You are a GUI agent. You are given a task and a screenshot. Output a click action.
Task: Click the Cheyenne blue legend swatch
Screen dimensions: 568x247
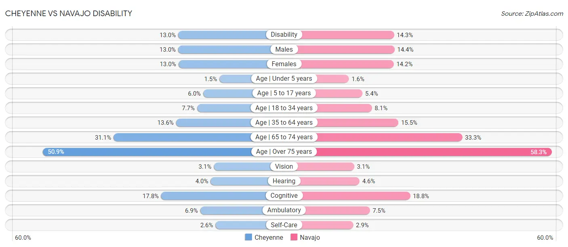pyautogui.click(x=248, y=237)
